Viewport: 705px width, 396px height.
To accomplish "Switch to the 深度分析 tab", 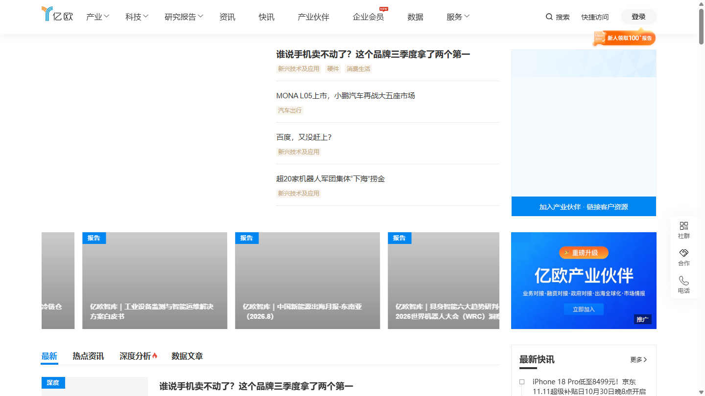I will tap(135, 356).
